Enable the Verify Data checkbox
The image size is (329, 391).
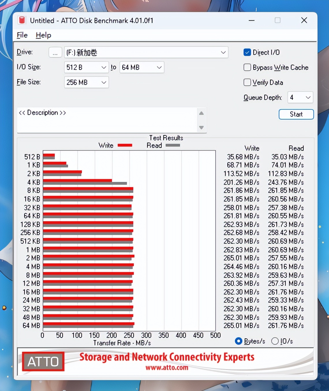pos(247,82)
